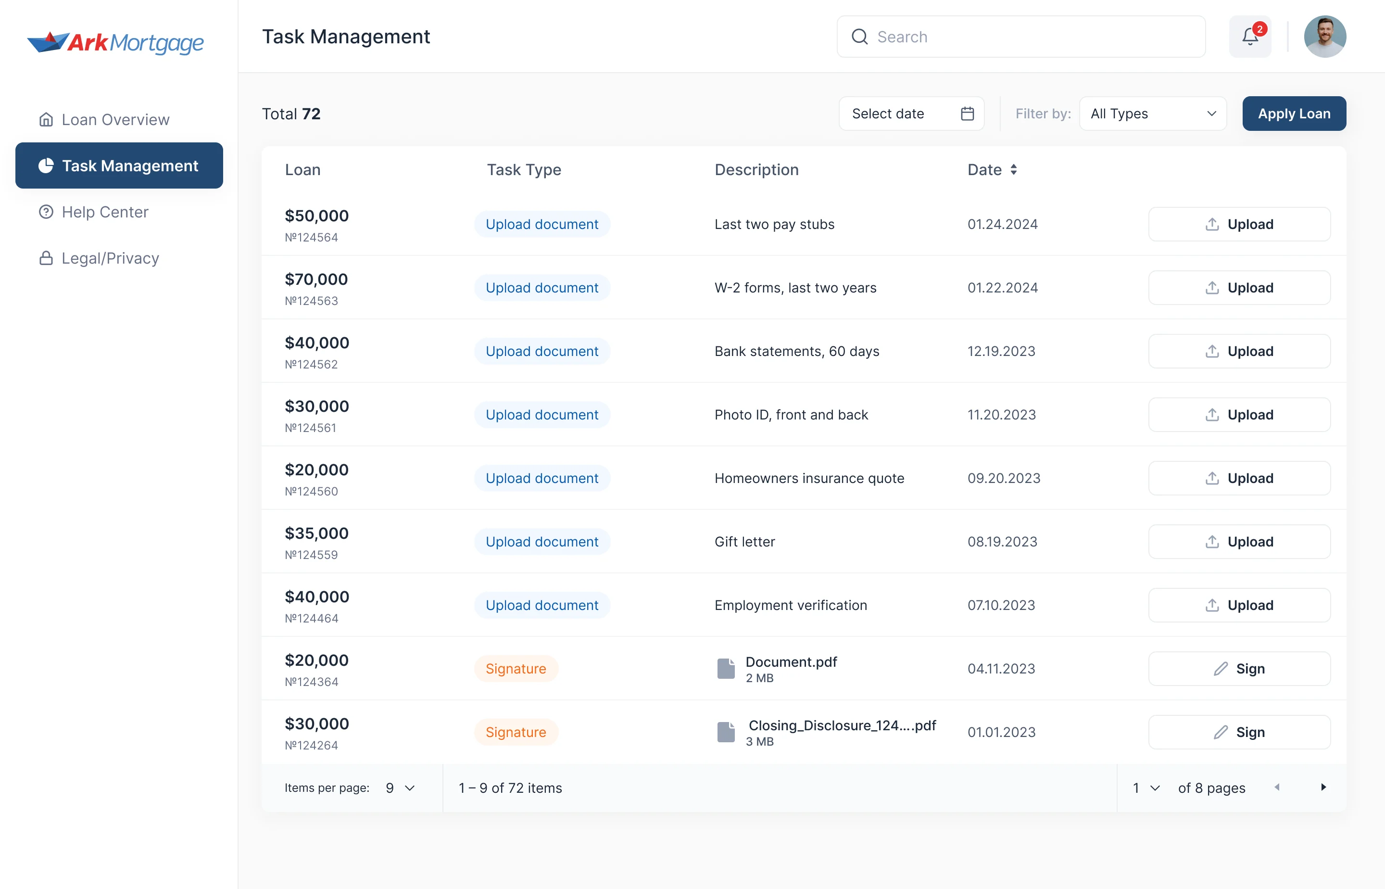Image resolution: width=1385 pixels, height=889 pixels.
Task: Go to the previous page arrow
Action: (x=1277, y=787)
